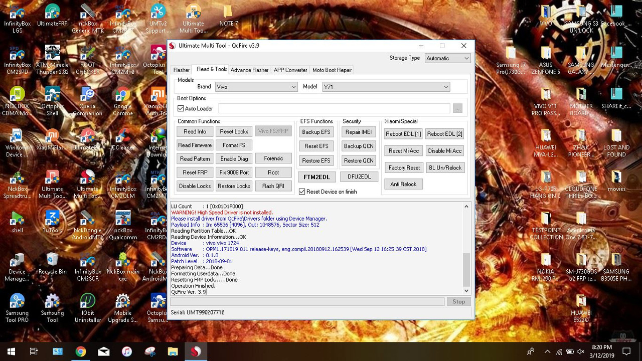
Task: Click the Reset FRP button
Action: 195,172
